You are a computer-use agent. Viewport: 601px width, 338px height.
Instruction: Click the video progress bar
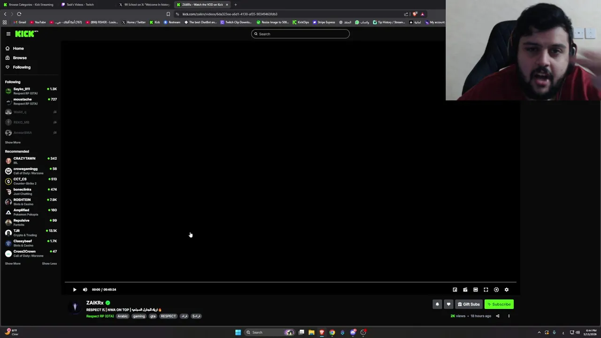click(290, 283)
